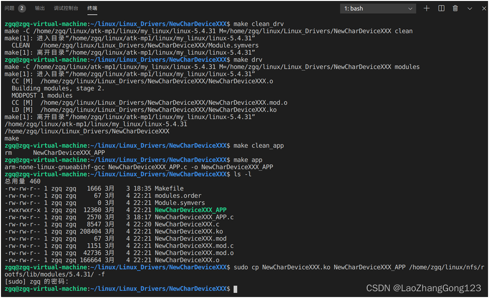Switch to the 输出 output tab
The height and width of the screenshot is (298, 489).
pos(40,8)
